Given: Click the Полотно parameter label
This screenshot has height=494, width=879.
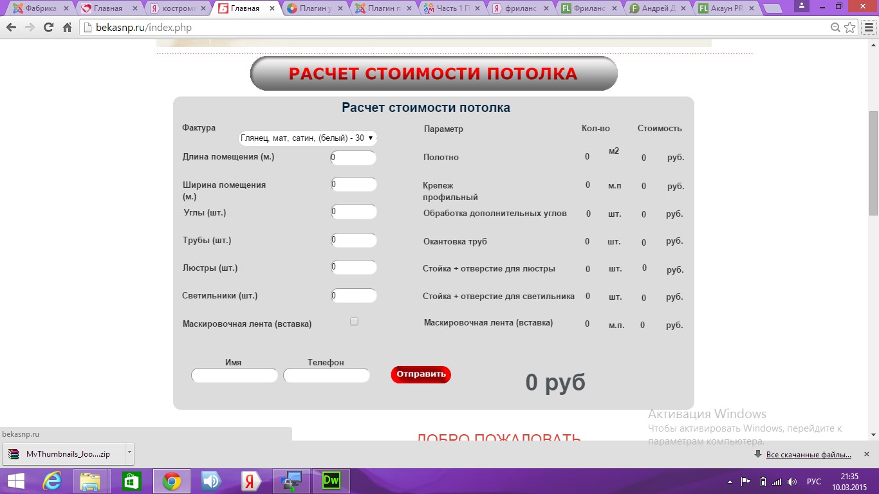Looking at the screenshot, I should point(441,158).
